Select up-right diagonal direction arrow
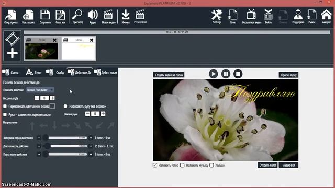Image resolution: width=335 pixels, height=188 pixels. 111,126
